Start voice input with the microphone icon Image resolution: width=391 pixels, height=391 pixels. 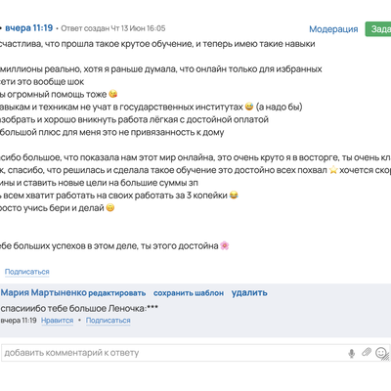click(x=351, y=353)
